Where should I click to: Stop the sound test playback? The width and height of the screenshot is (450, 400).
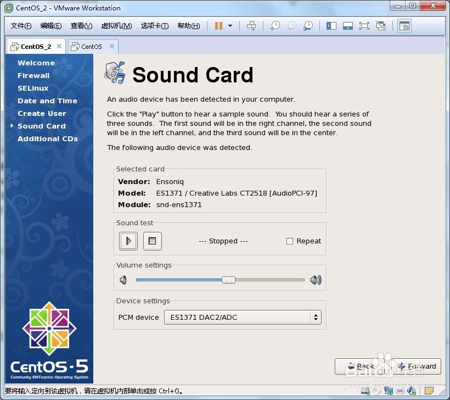(x=153, y=241)
